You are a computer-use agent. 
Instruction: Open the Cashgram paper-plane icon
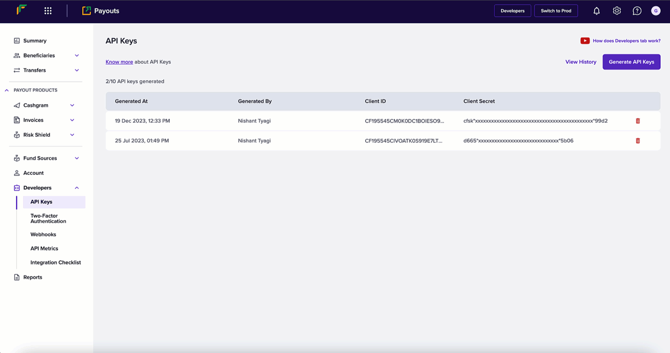coord(16,105)
